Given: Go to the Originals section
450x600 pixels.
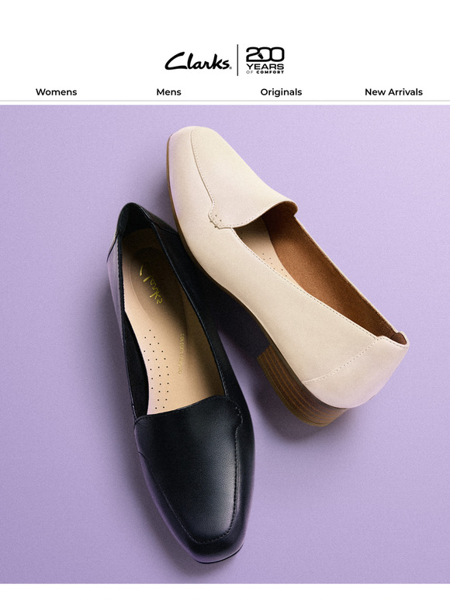Looking at the screenshot, I should pos(281,92).
